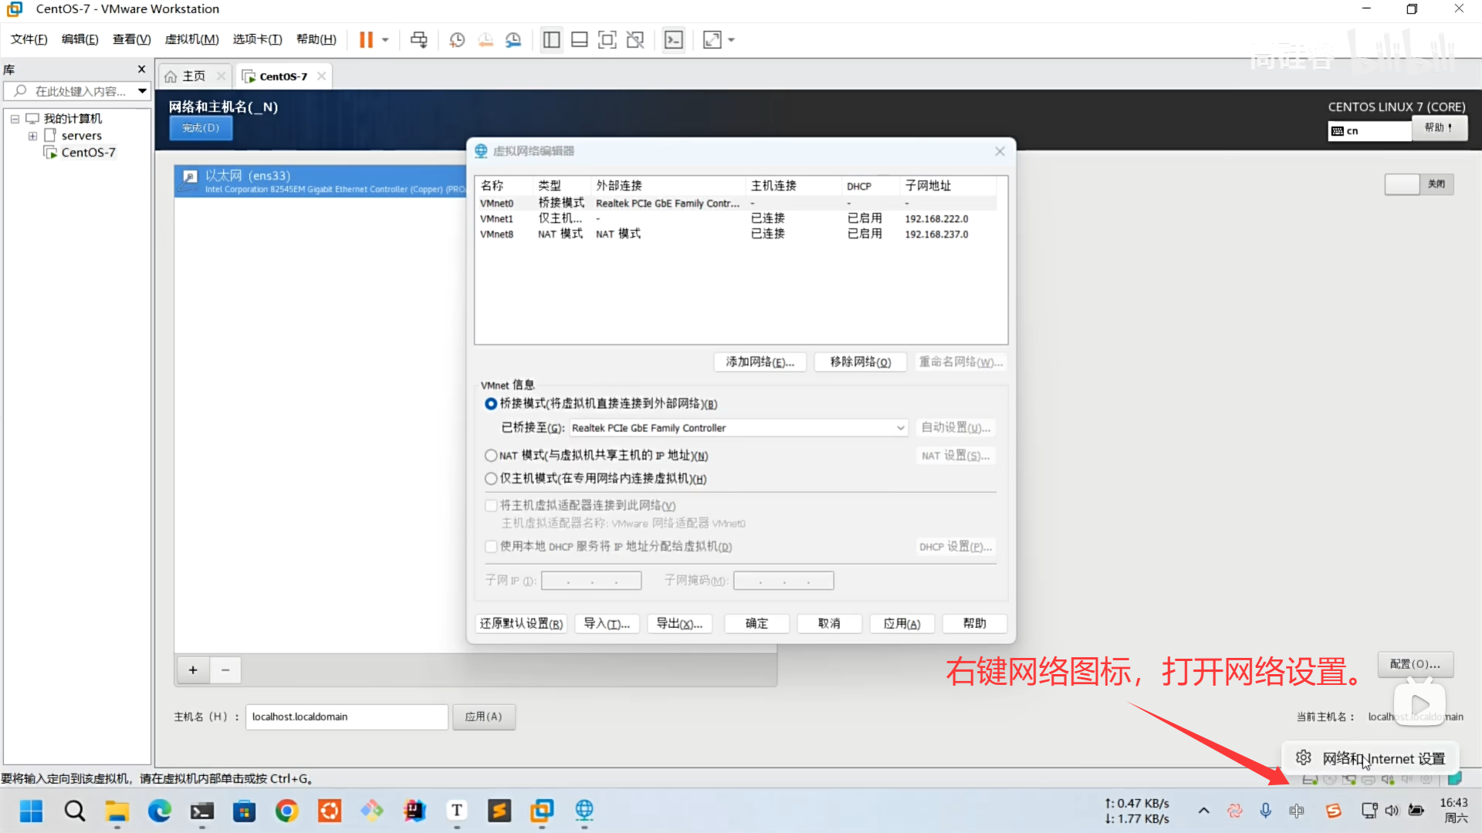This screenshot has height=833, width=1482.
Task: Click 应用(A) in network editor dialog
Action: point(902,623)
